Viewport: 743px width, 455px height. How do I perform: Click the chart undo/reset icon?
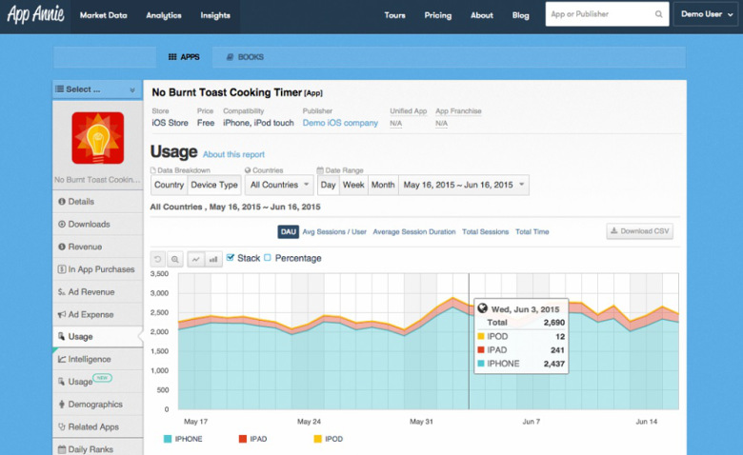[158, 259]
